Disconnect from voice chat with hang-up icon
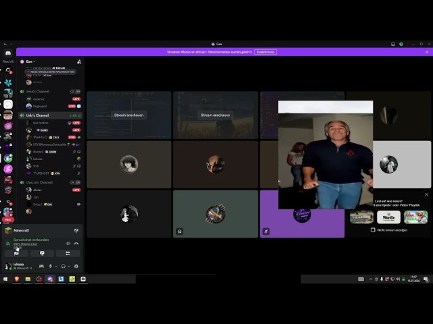The height and width of the screenshot is (324, 433). [76, 244]
